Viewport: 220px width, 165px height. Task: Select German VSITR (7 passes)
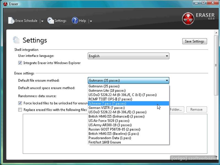128,108
